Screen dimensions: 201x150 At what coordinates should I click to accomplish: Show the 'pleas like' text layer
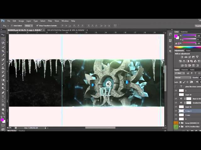tap(176, 87)
